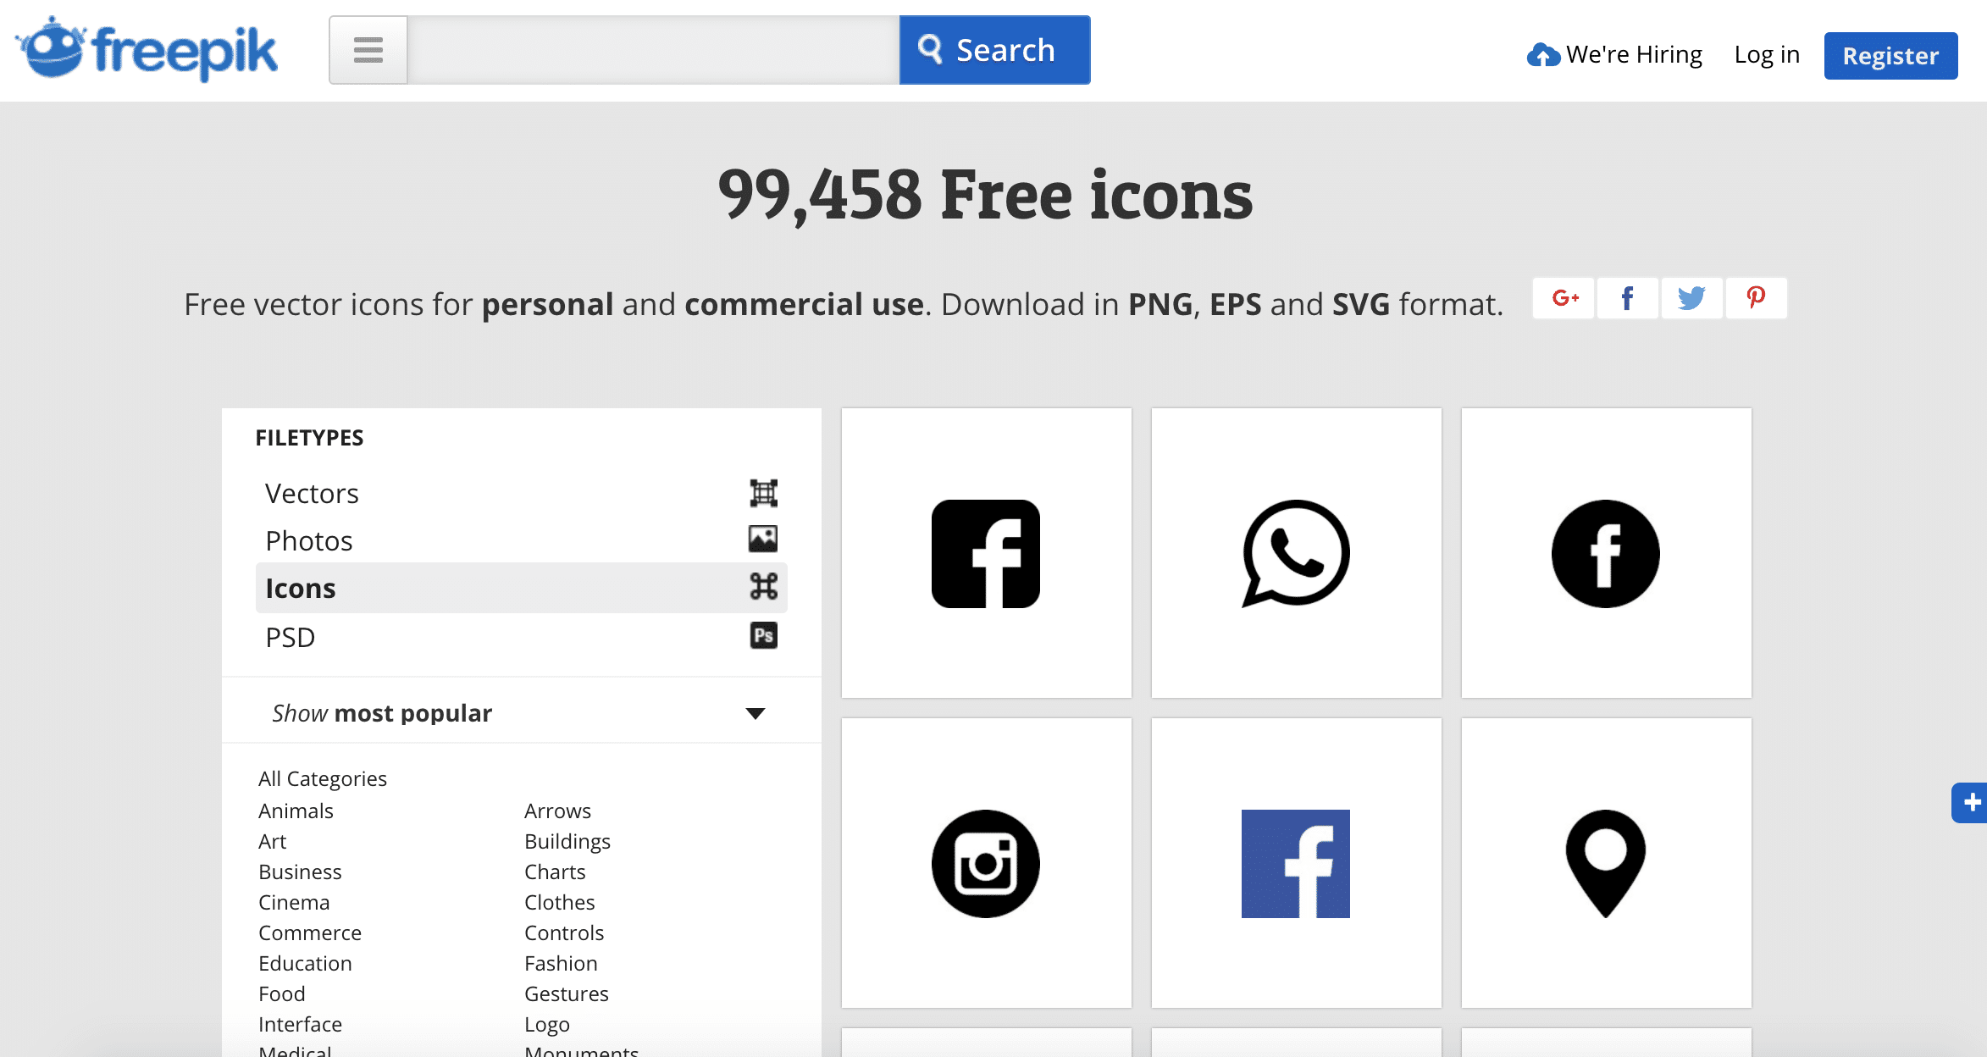
Task: Select the Icons filetype filter
Action: point(301,588)
